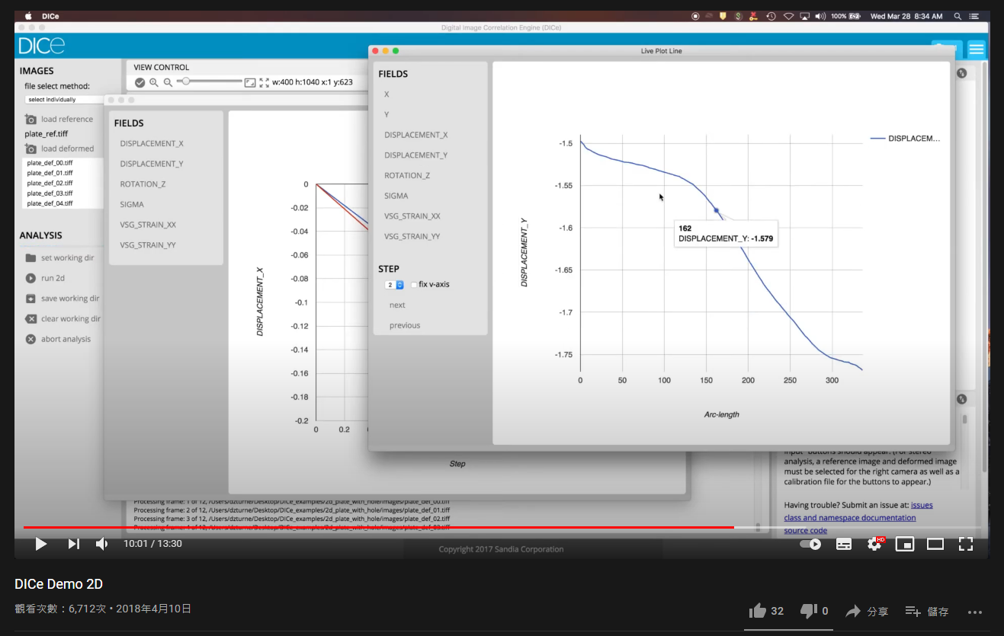Select VSG_STRAIN_YY in the back plot window
Screen dimensions: 1004x636
click(x=148, y=245)
